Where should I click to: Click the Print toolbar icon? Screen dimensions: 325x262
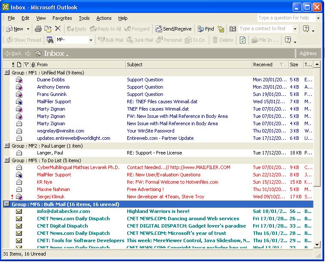(38, 29)
